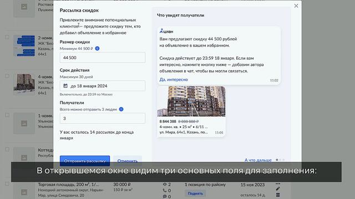The height and width of the screenshot is (199, 355).
Task: Click "15 ноя 2023" date in listing row
Action: pos(252,185)
